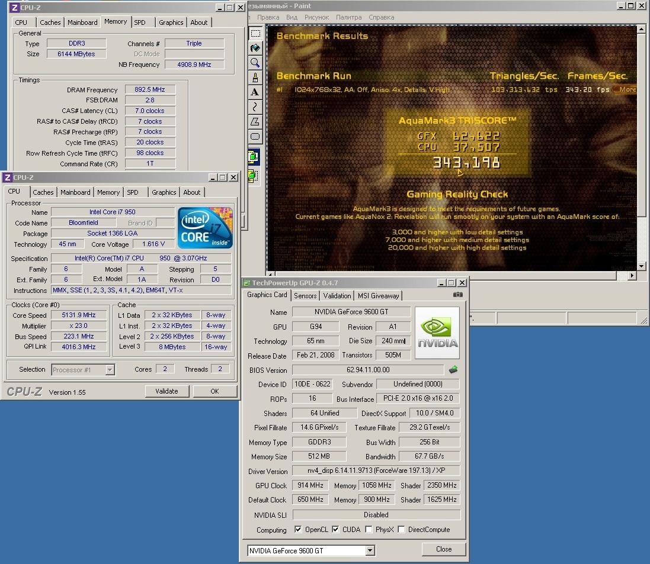
Task: Switch to Validation tab in GPU-Z
Action: click(337, 296)
